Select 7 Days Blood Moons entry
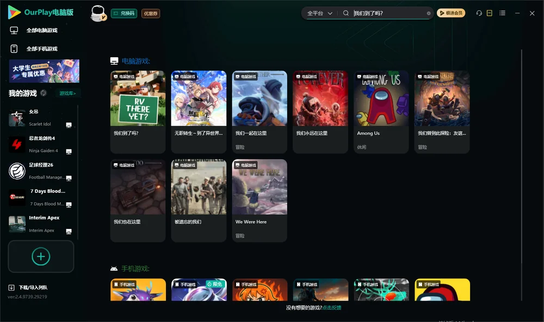This screenshot has height=322, width=544. click(x=40, y=197)
